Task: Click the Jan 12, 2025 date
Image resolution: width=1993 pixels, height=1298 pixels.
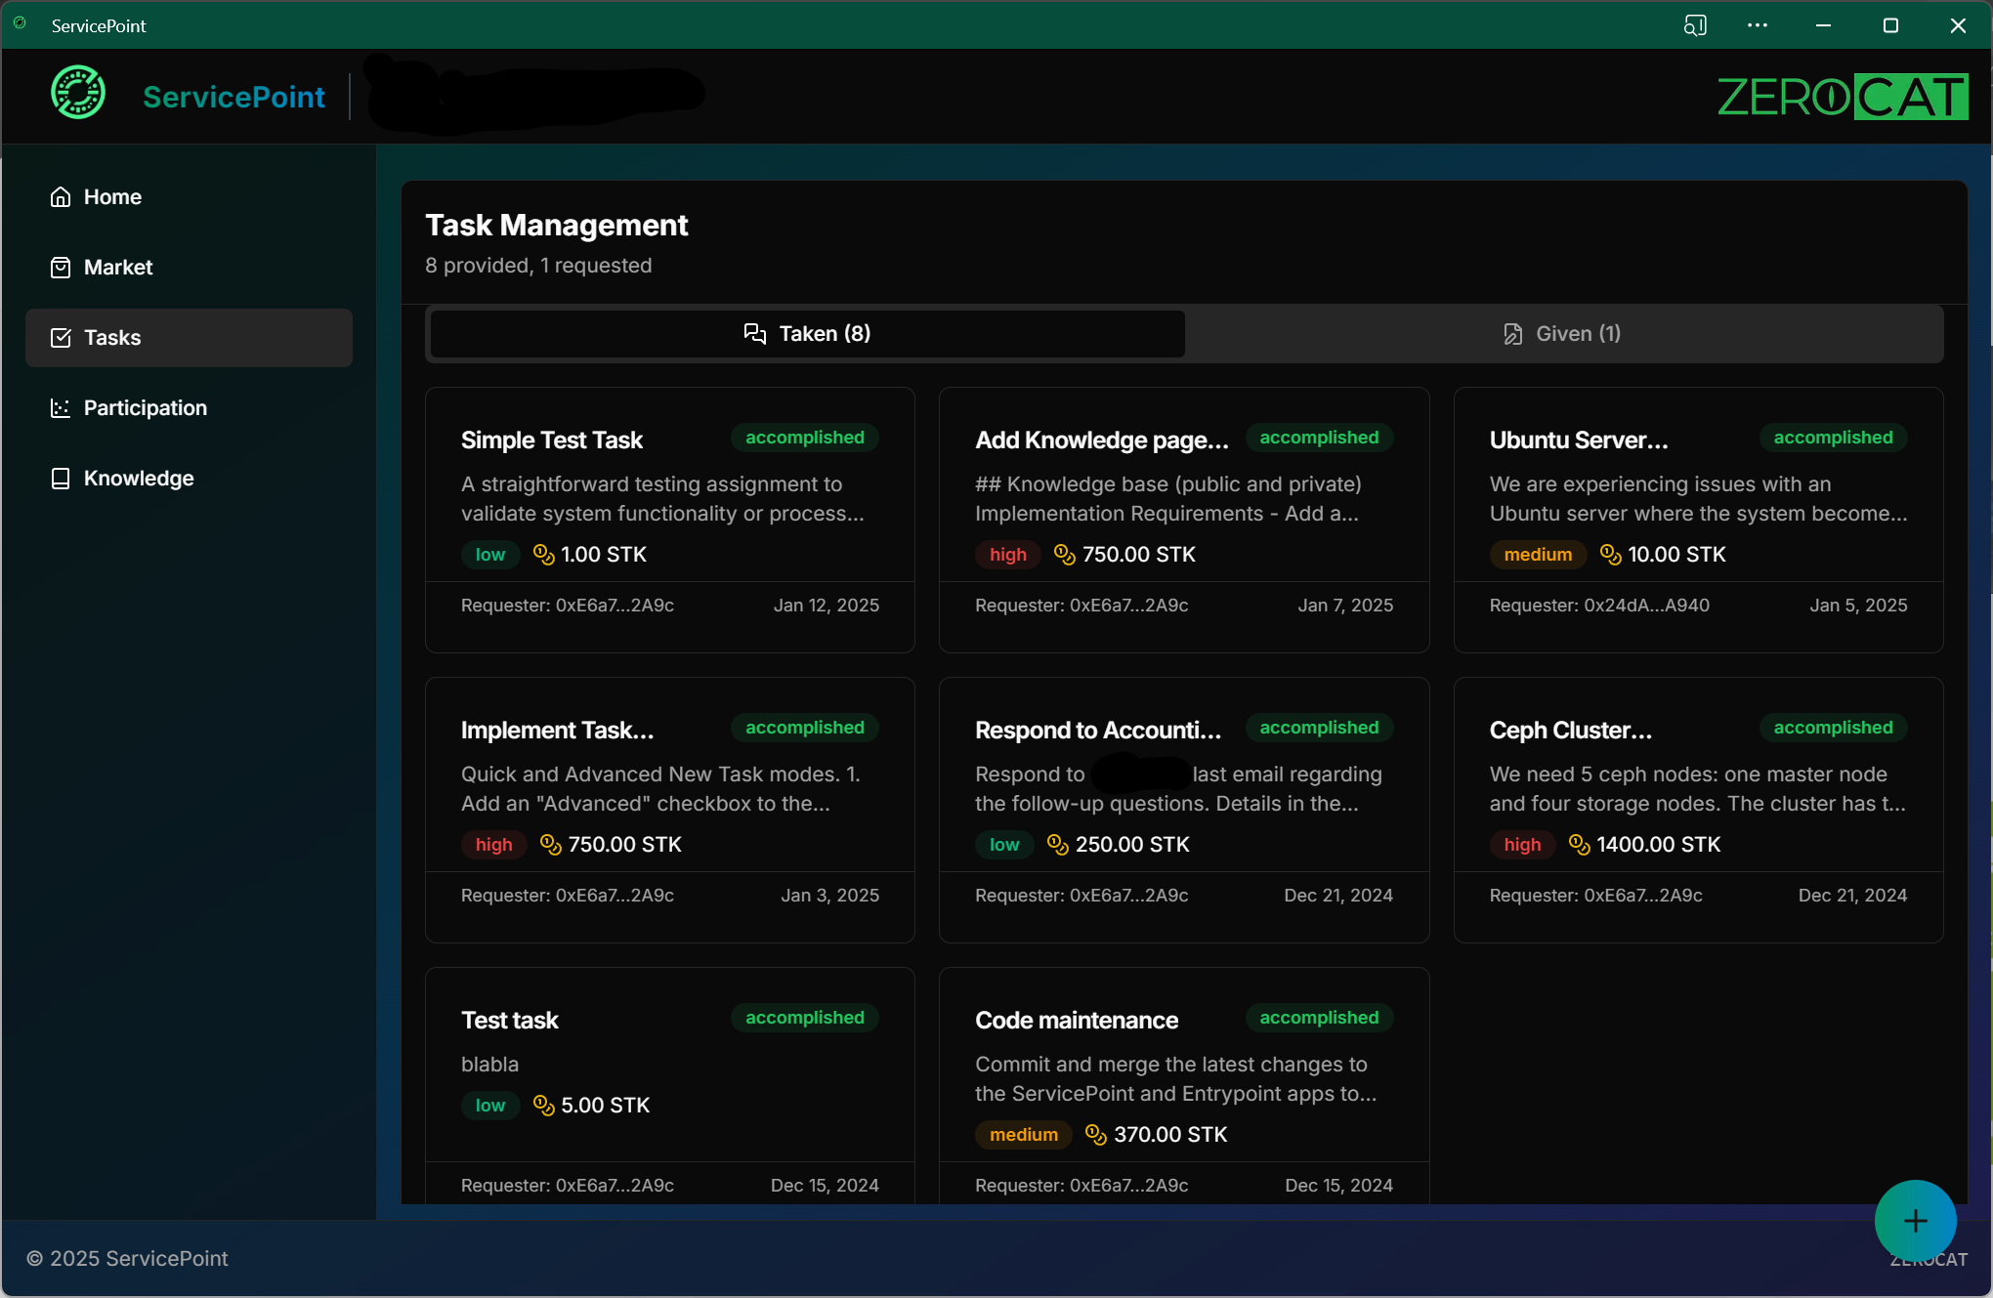Action: tap(827, 606)
